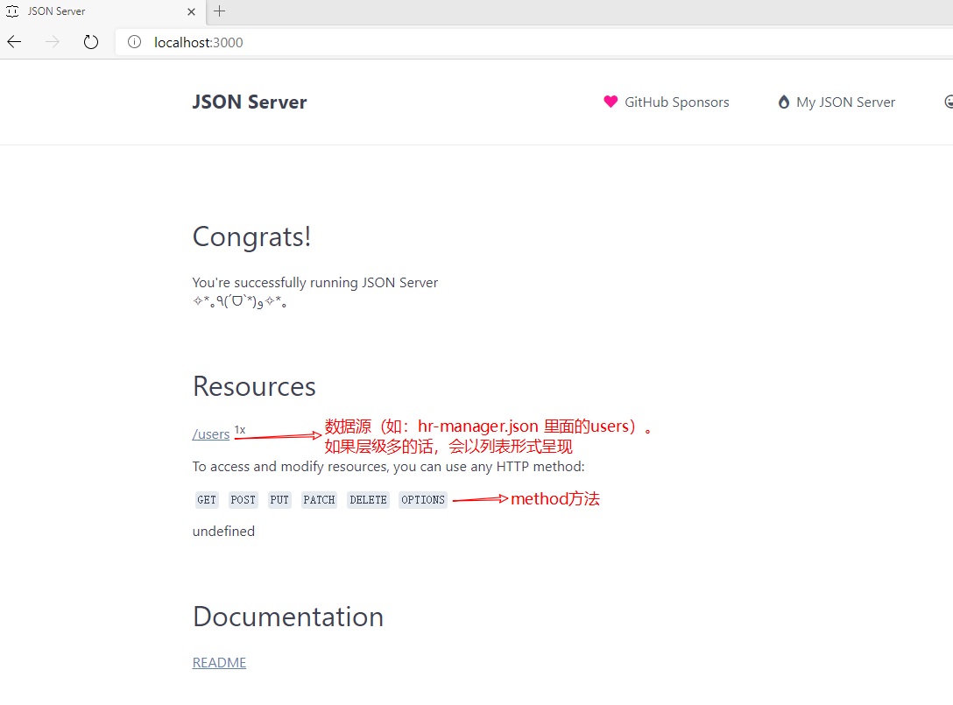Click the JSON Server header title

point(250,102)
